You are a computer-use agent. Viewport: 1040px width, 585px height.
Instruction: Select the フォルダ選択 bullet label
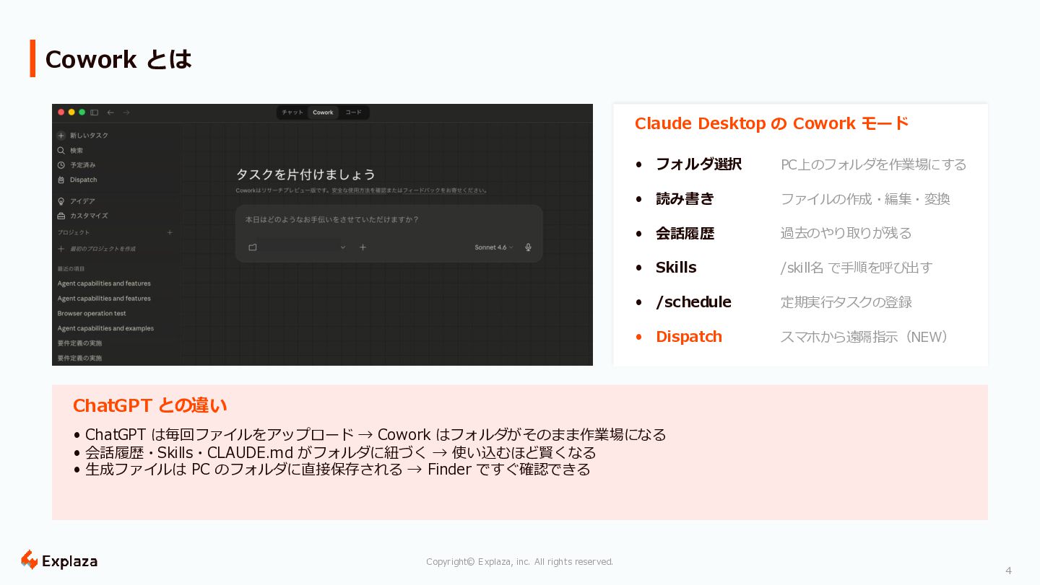tap(698, 164)
